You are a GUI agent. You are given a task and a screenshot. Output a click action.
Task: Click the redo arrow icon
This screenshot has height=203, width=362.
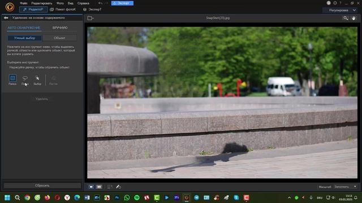pos(106,3)
